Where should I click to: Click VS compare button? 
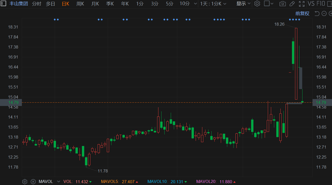(311, 4)
